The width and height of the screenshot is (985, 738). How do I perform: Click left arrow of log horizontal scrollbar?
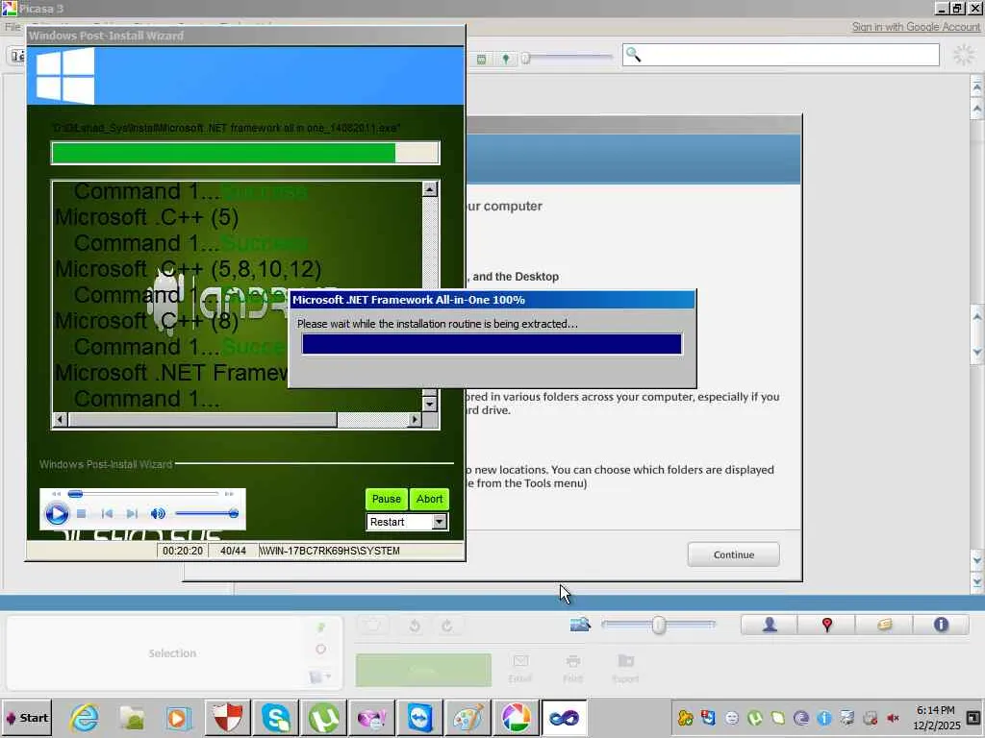(61, 419)
